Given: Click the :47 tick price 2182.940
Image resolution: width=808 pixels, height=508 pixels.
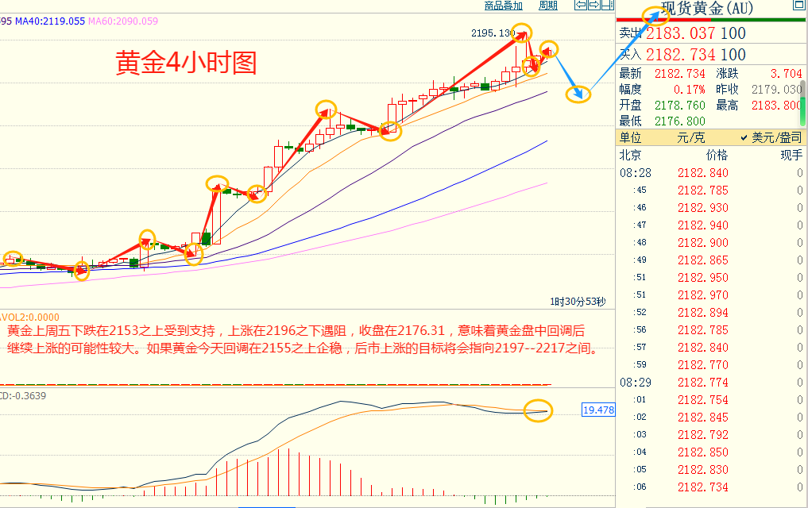Looking at the screenshot, I should click(703, 225).
